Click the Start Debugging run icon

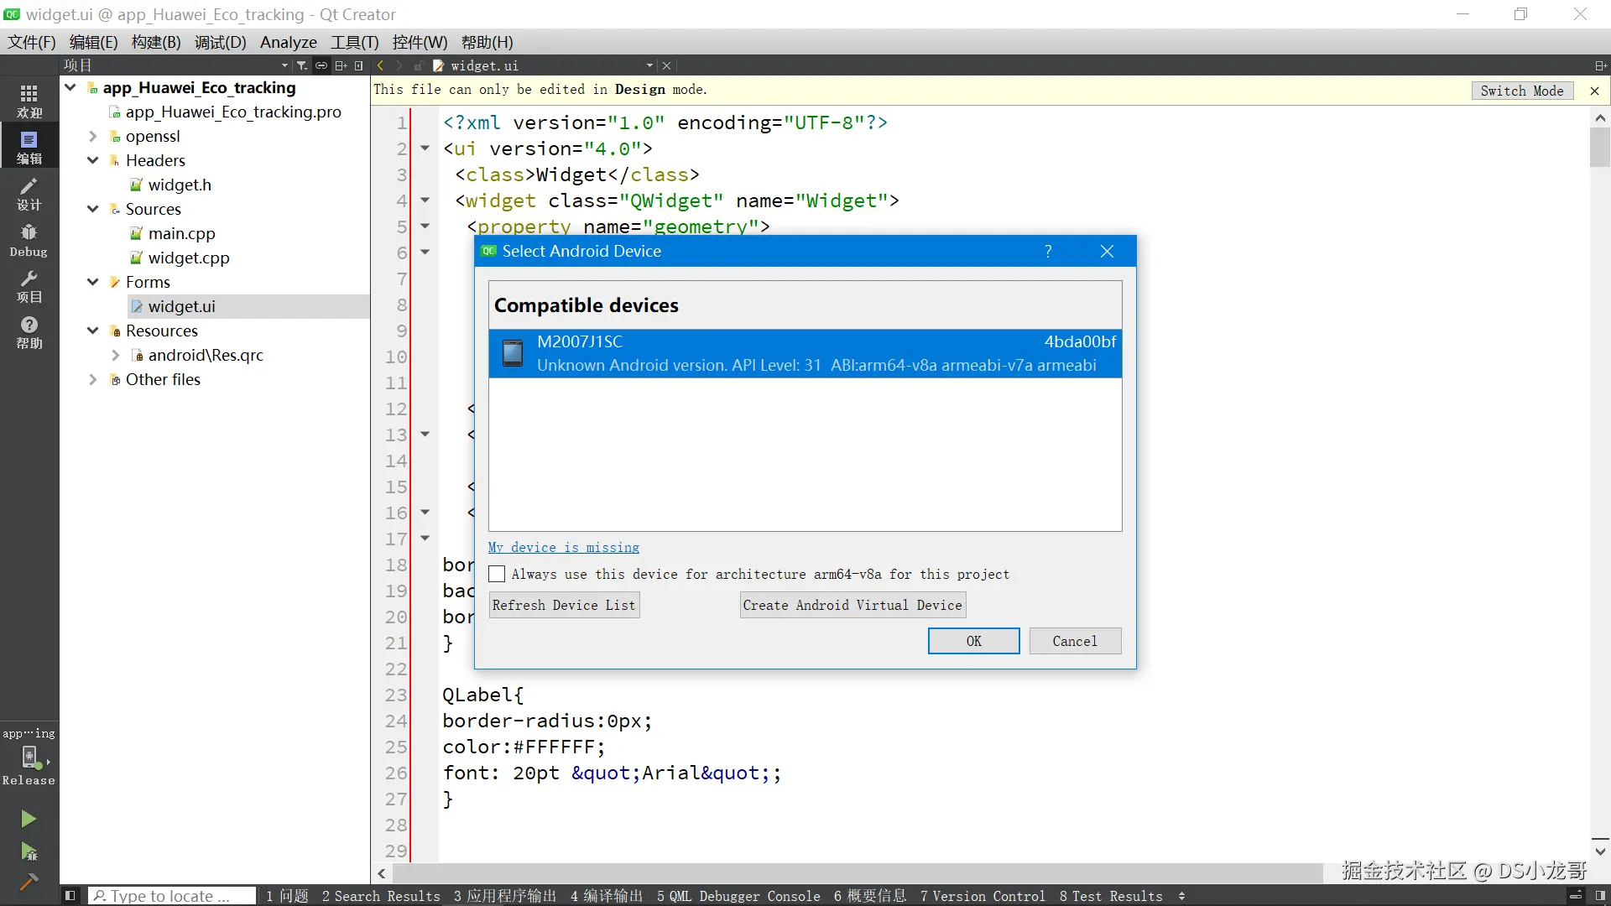(29, 852)
